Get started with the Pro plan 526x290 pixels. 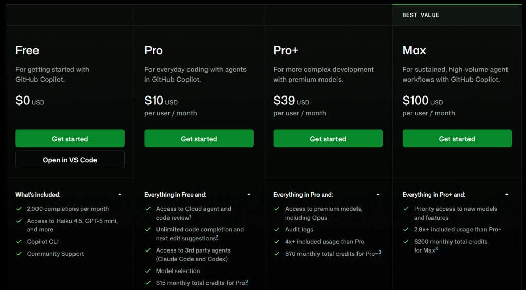[x=199, y=139]
